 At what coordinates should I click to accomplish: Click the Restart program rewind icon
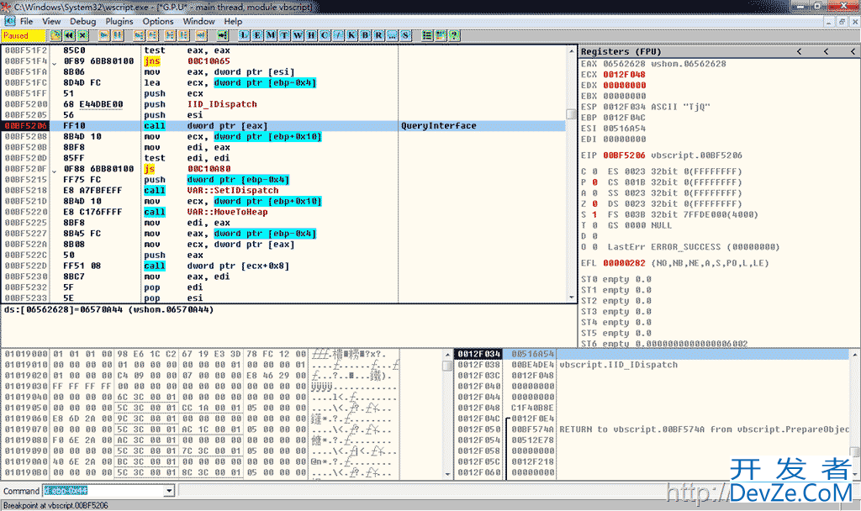point(69,35)
